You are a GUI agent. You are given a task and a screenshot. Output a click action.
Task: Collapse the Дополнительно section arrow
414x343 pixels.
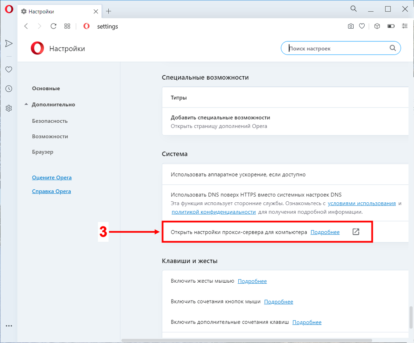click(26, 104)
